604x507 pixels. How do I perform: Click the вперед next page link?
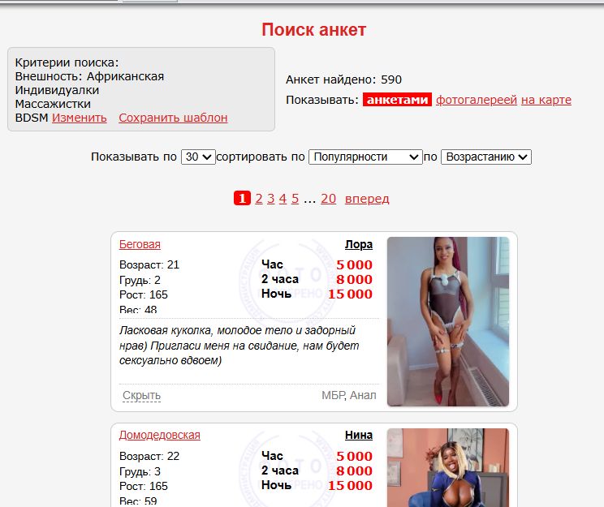coord(367,199)
